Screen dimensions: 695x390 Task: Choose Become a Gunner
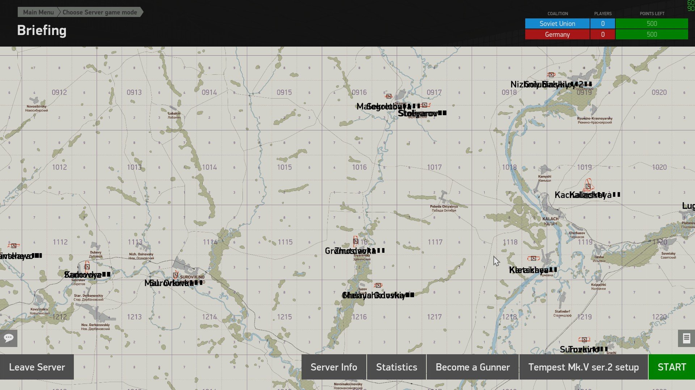[473, 367]
